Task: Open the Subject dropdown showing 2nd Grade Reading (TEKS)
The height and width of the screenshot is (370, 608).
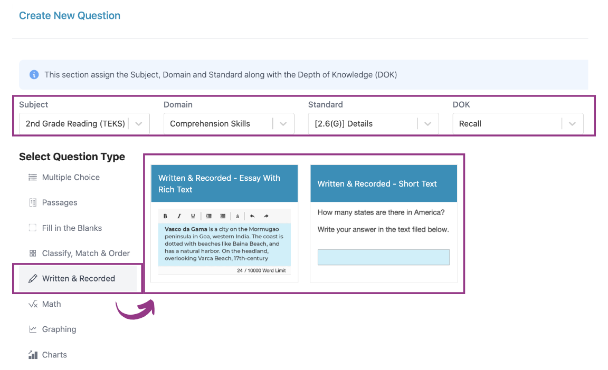Action: [x=84, y=123]
